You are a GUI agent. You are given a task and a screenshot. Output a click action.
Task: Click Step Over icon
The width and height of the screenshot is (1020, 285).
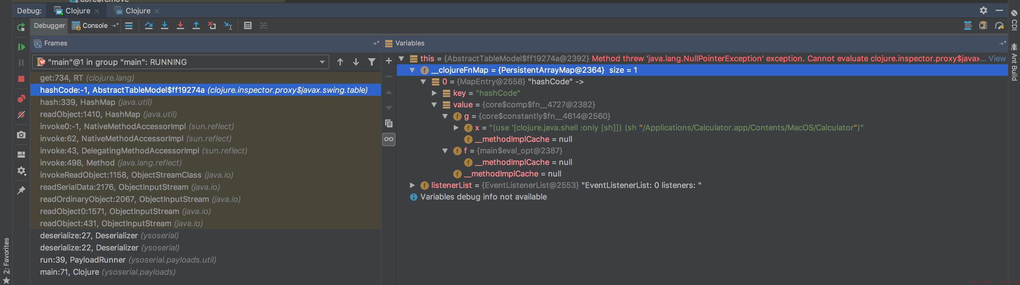(x=149, y=26)
